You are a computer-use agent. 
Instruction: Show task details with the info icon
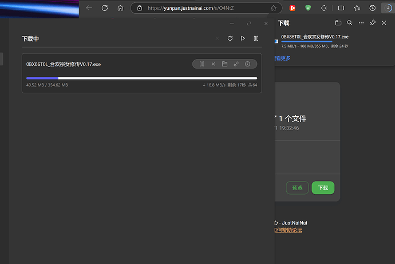[x=248, y=64]
